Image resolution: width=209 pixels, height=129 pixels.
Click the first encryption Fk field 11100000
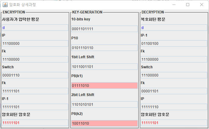pos(35,59)
